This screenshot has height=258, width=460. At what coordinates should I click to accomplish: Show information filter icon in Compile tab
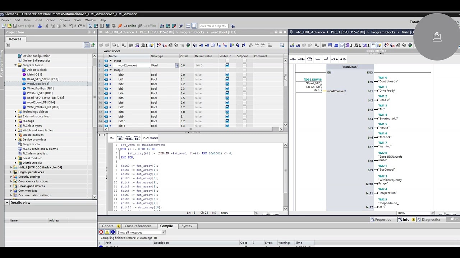click(x=113, y=232)
